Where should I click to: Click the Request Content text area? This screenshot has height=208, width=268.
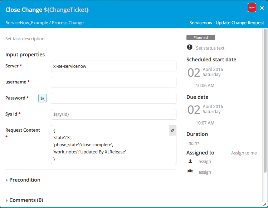pos(113,144)
